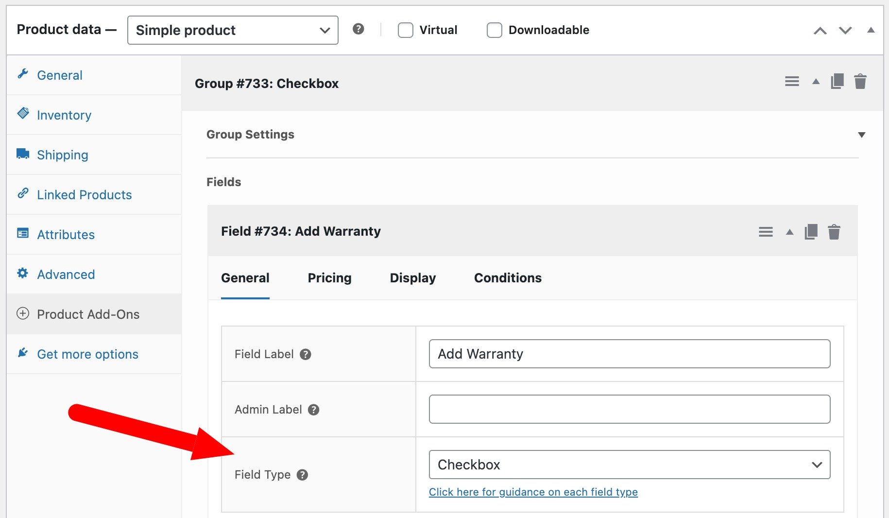
Task: Open the Simple product dropdown
Action: 232,30
